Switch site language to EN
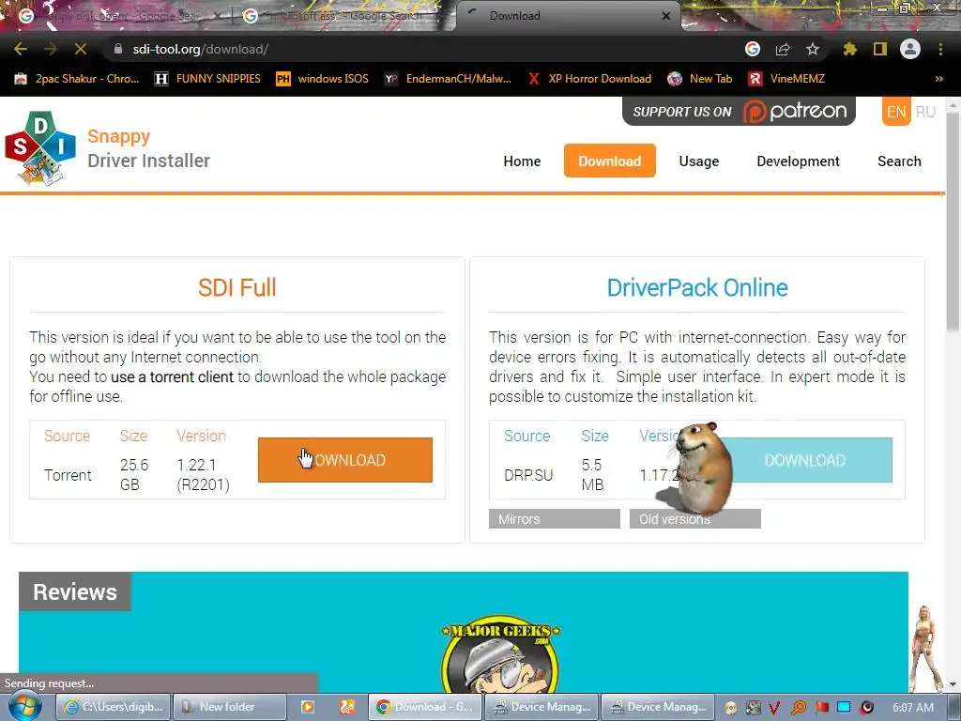This screenshot has height=721, width=961. tap(896, 112)
